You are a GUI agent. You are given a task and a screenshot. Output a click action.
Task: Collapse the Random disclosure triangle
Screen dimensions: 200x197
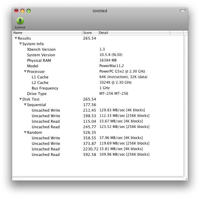(25, 132)
